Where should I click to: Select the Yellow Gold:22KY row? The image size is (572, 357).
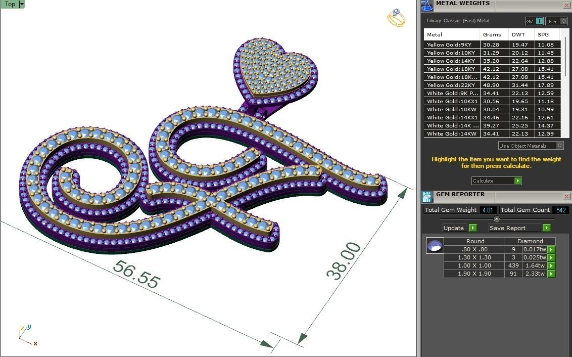tap(492, 85)
